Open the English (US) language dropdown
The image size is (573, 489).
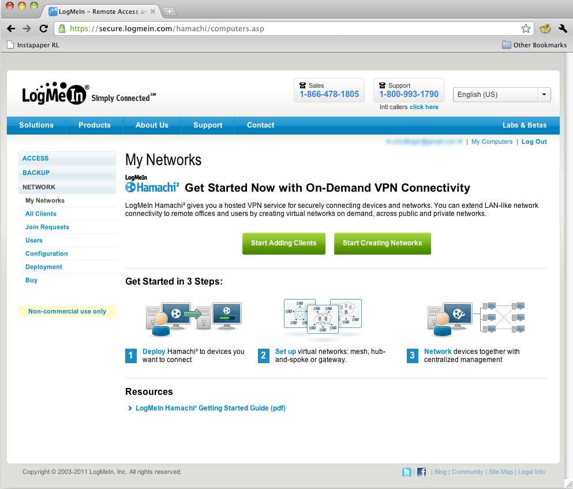click(x=502, y=94)
